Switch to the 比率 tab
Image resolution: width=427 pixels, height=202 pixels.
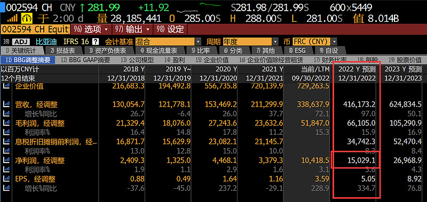pyautogui.click(x=201, y=51)
